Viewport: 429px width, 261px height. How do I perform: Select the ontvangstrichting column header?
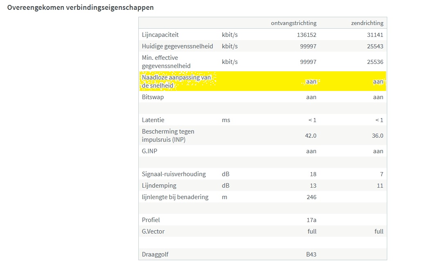coord(294,23)
